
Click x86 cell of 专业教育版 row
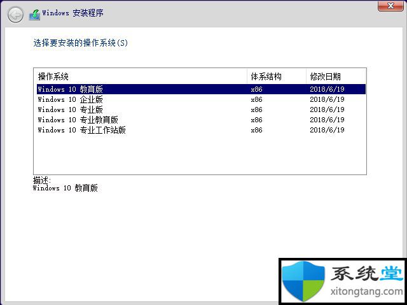[256, 120]
